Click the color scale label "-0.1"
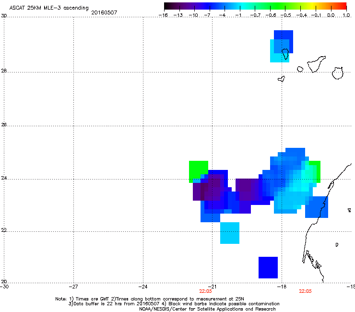Viewport: 355px width, 312px height. pos(316,15)
